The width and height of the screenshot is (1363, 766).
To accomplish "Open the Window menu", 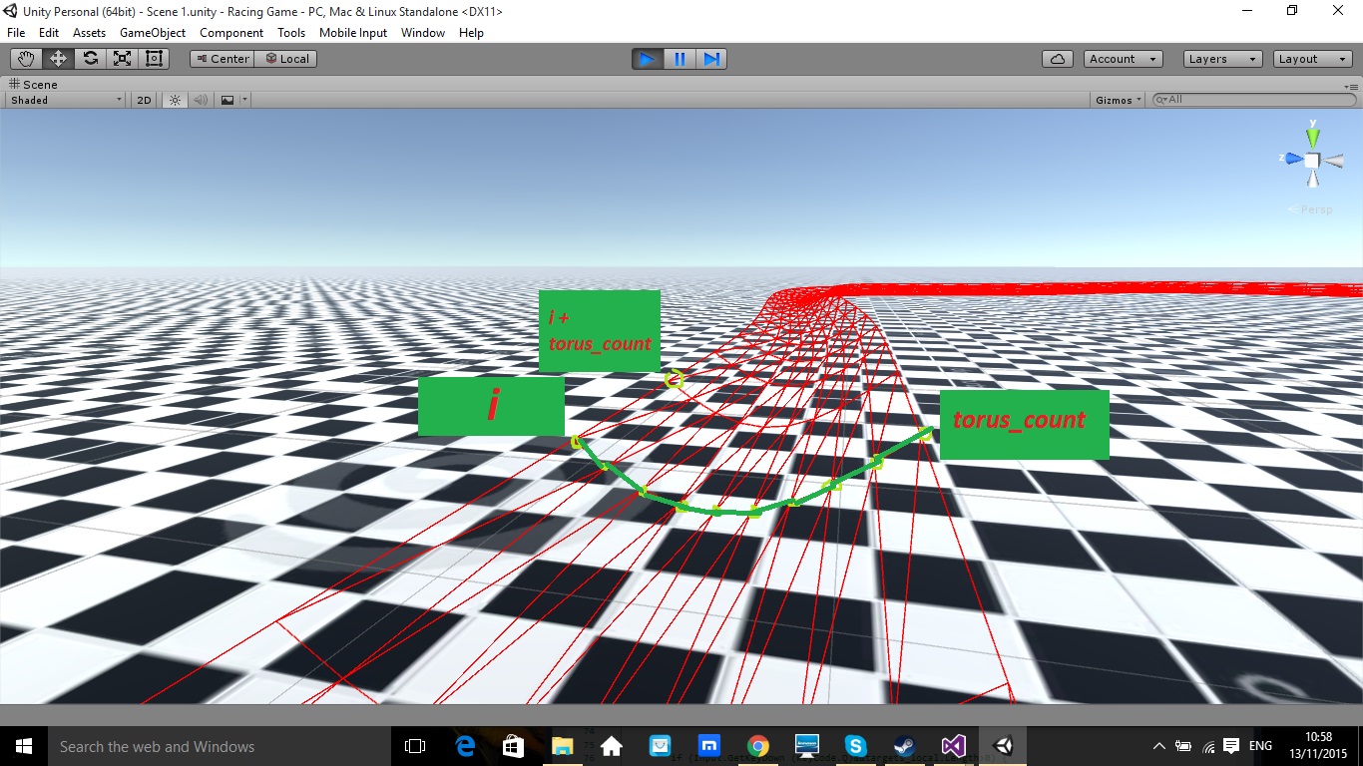I will point(423,33).
